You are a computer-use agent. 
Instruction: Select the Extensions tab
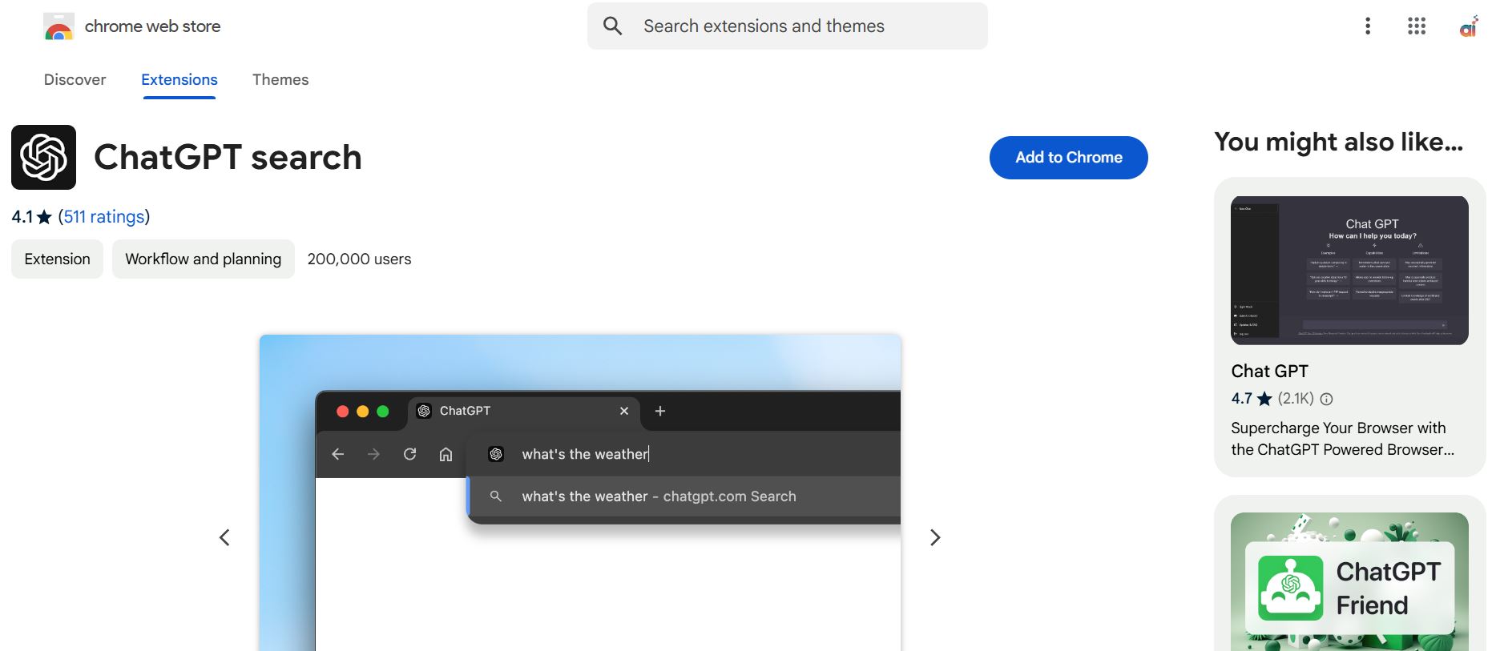coord(179,79)
